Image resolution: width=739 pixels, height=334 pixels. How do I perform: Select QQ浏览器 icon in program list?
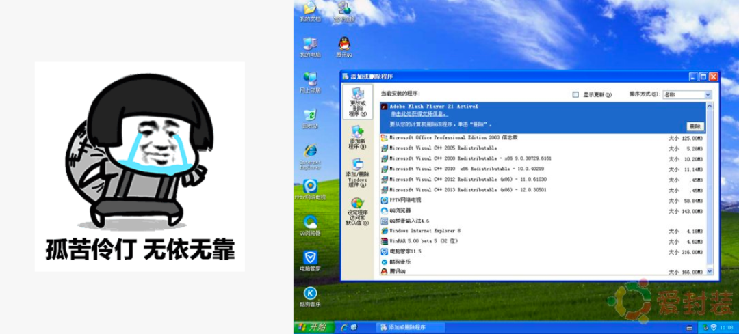[384, 211]
